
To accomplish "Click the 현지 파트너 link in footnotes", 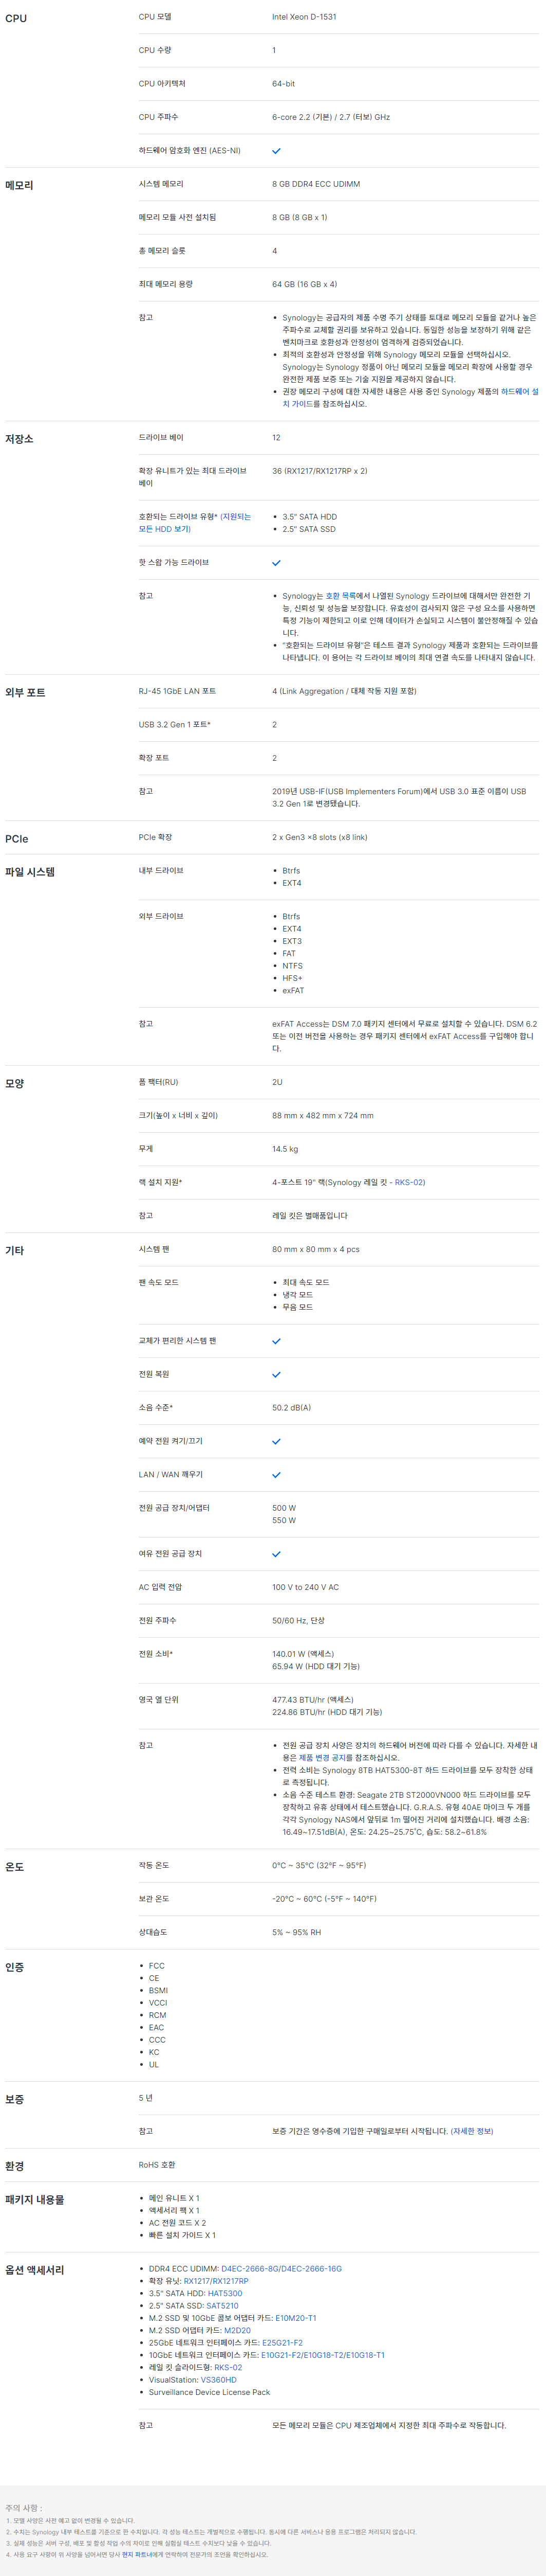I will click(134, 2554).
